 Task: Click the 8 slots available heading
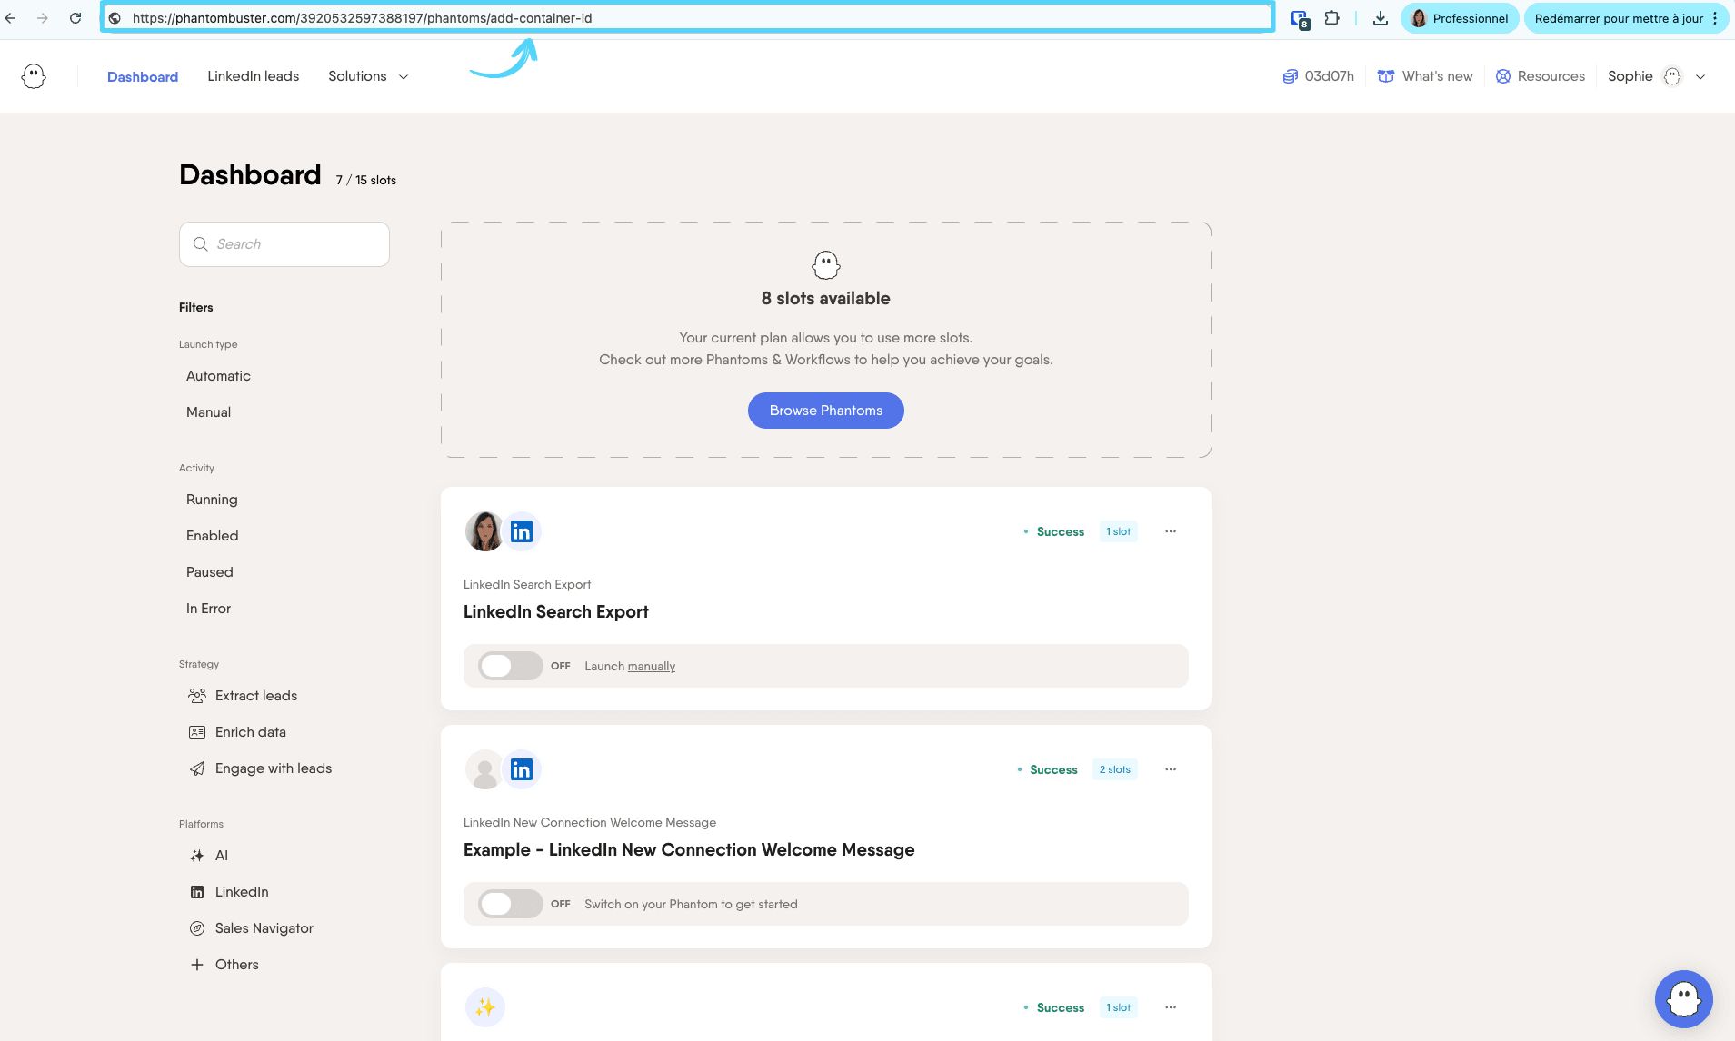coord(826,298)
